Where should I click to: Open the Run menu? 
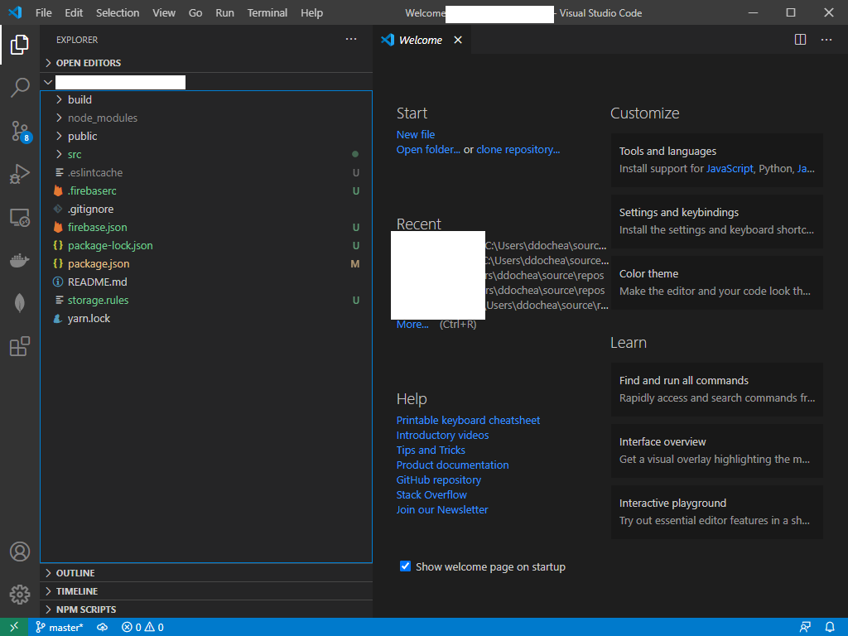[224, 12]
